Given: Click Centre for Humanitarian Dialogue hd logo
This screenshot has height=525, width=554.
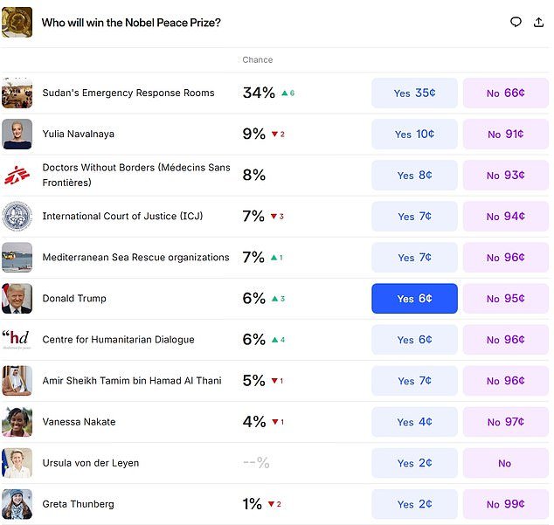Looking at the screenshot, I should 17,340.
